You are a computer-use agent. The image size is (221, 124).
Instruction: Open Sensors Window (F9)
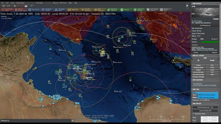pos(205,111)
